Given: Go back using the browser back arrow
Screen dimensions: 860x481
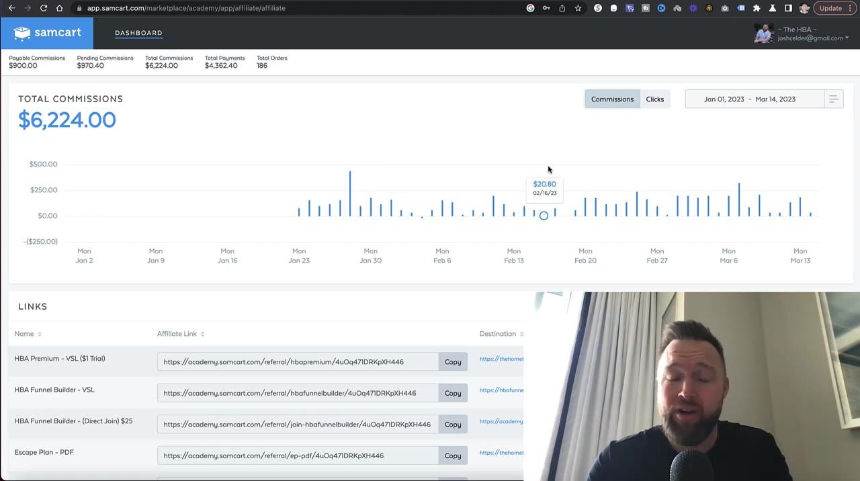Looking at the screenshot, I should click(x=11, y=8).
